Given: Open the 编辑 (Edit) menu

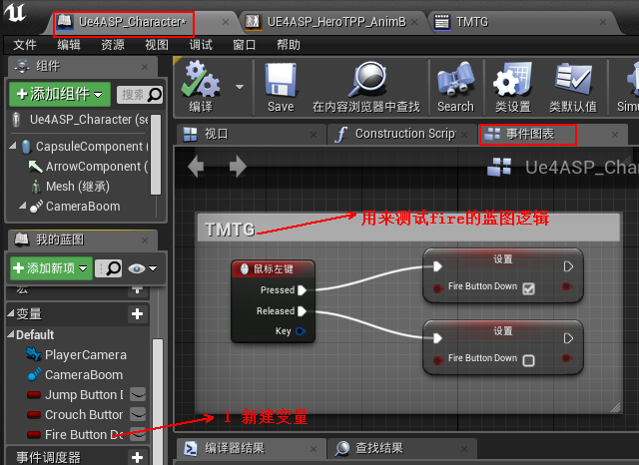Looking at the screenshot, I should click(69, 45).
